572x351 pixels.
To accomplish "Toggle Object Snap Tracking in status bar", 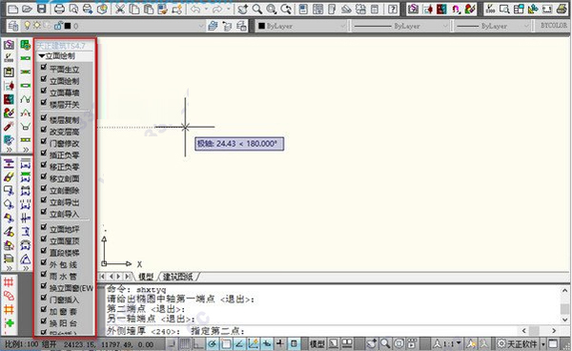I will pos(239,343).
